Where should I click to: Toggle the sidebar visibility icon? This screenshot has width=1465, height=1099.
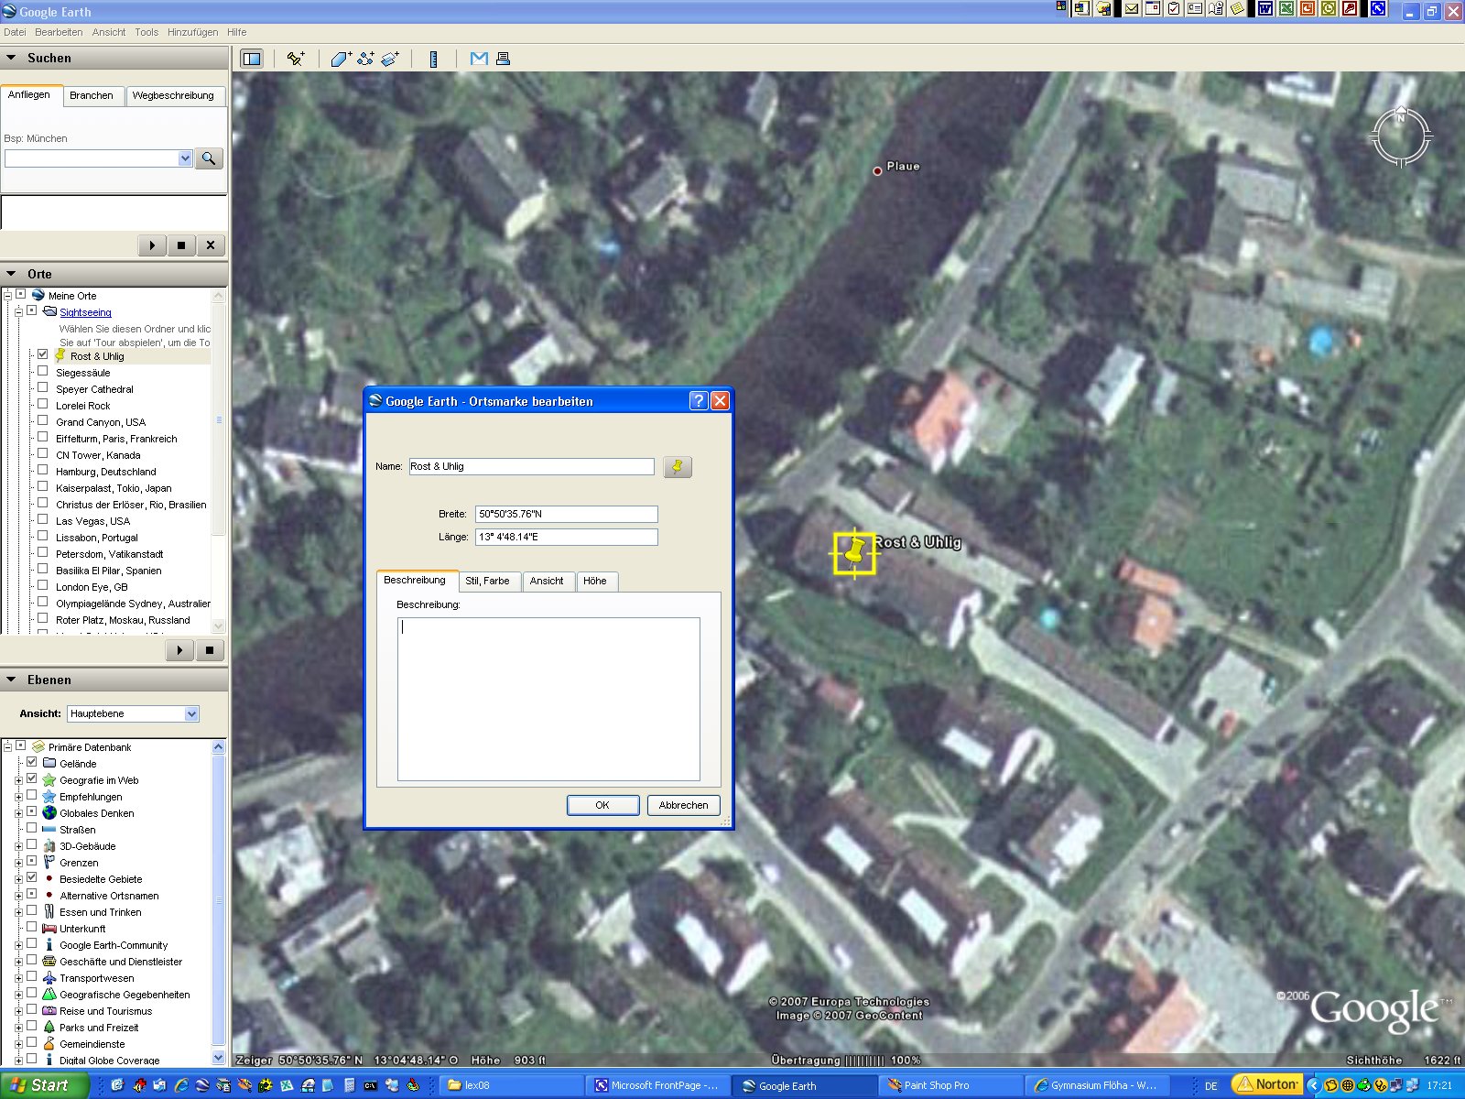[x=252, y=59]
